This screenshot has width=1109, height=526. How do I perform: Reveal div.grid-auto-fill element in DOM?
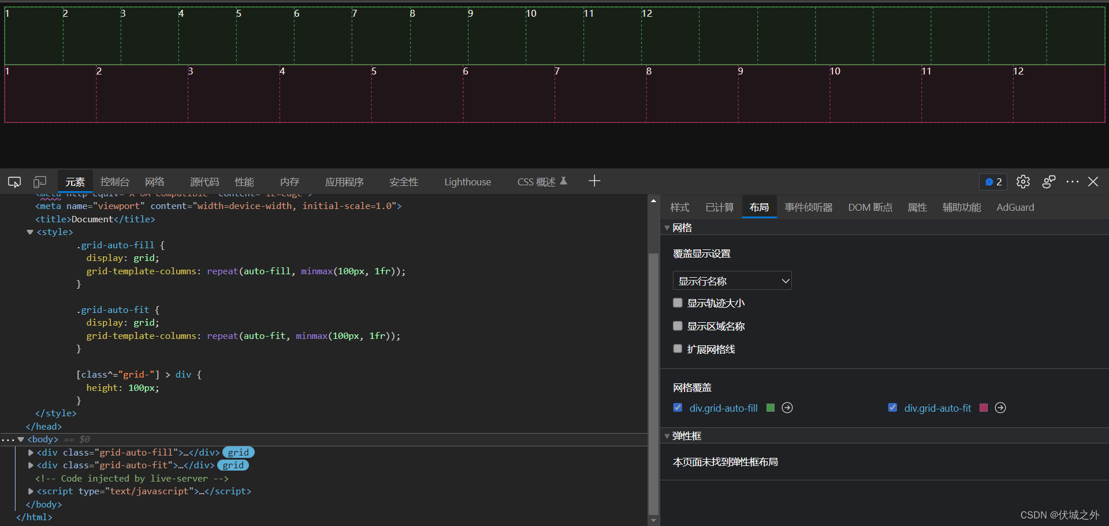click(x=787, y=408)
